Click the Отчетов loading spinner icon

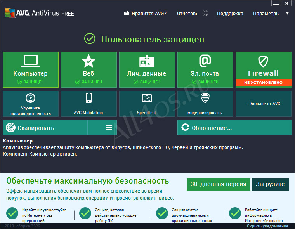coord(205,13)
